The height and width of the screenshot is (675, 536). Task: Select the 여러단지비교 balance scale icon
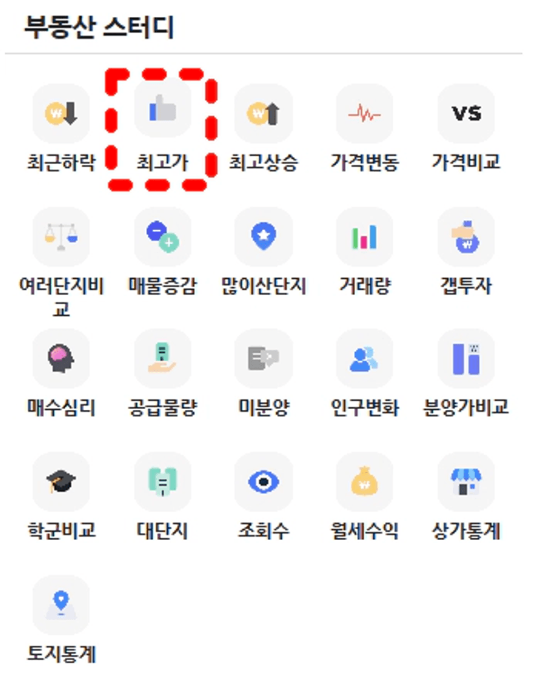point(61,237)
